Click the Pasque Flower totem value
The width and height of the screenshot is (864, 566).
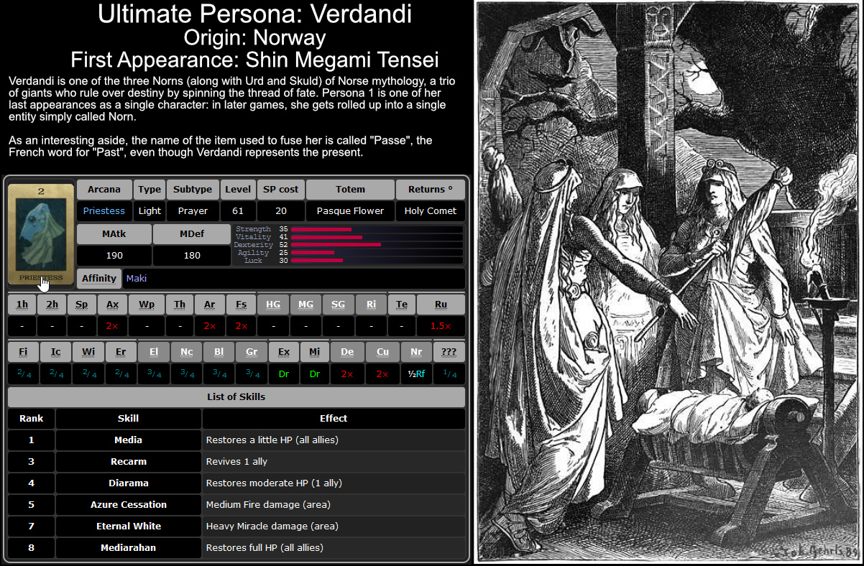click(x=350, y=211)
